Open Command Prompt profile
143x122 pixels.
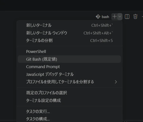(69, 67)
